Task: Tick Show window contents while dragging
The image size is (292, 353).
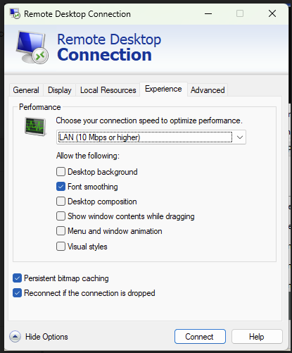Action: [61, 216]
